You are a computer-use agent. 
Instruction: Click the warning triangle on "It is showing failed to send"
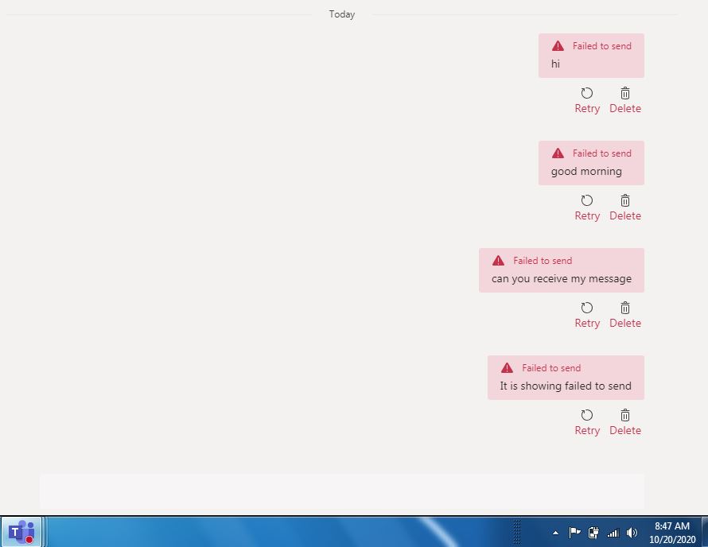507,368
